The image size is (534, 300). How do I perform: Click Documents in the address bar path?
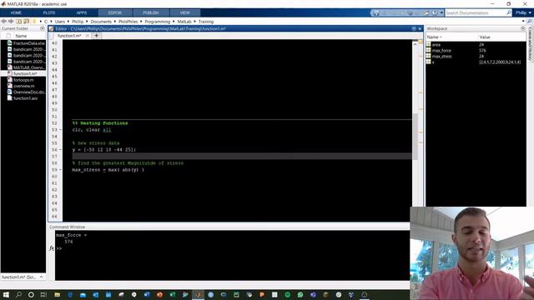coord(101,22)
